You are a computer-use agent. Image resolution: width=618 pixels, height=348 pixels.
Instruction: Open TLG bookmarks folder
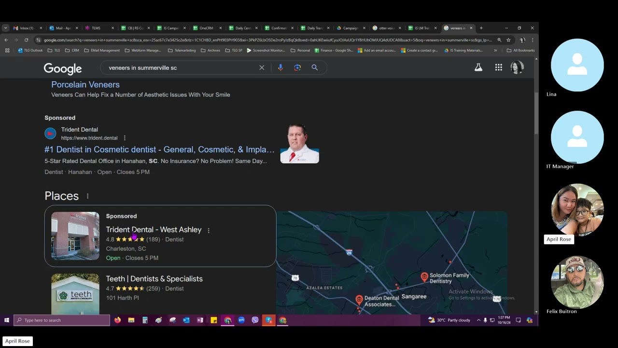click(54, 50)
